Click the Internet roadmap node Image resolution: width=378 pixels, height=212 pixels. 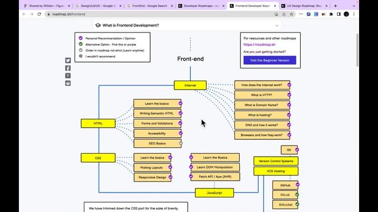tap(190, 85)
